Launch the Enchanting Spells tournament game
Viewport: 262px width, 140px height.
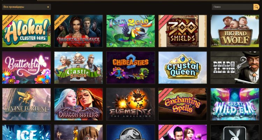[x=183, y=104]
